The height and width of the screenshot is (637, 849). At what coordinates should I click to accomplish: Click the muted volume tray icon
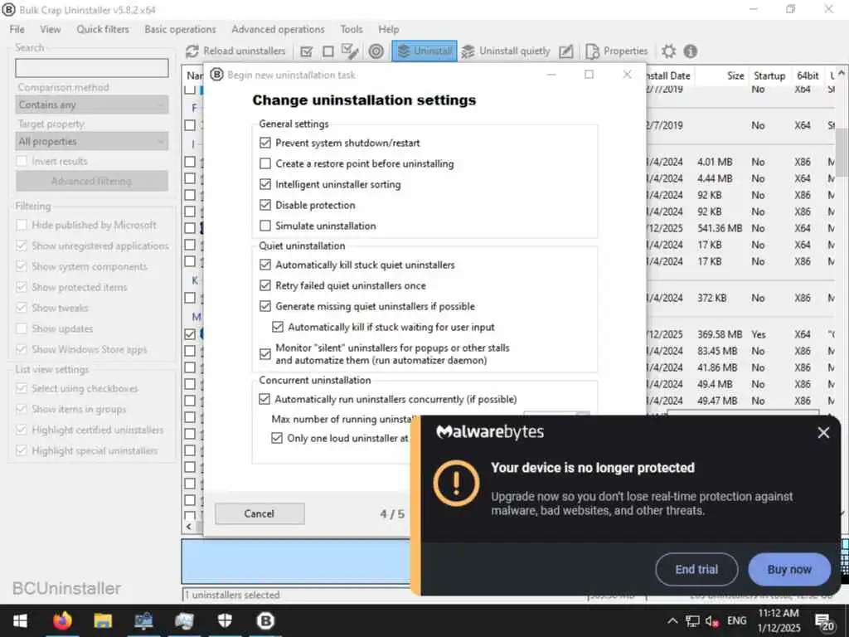(712, 621)
